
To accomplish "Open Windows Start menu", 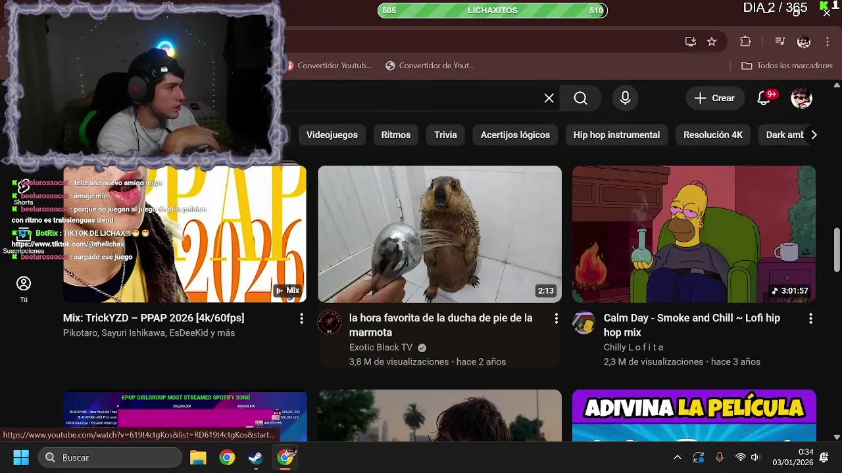I will pos(21,457).
